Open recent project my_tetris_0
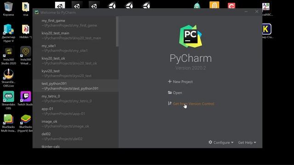294x165 pixels. 75,99
